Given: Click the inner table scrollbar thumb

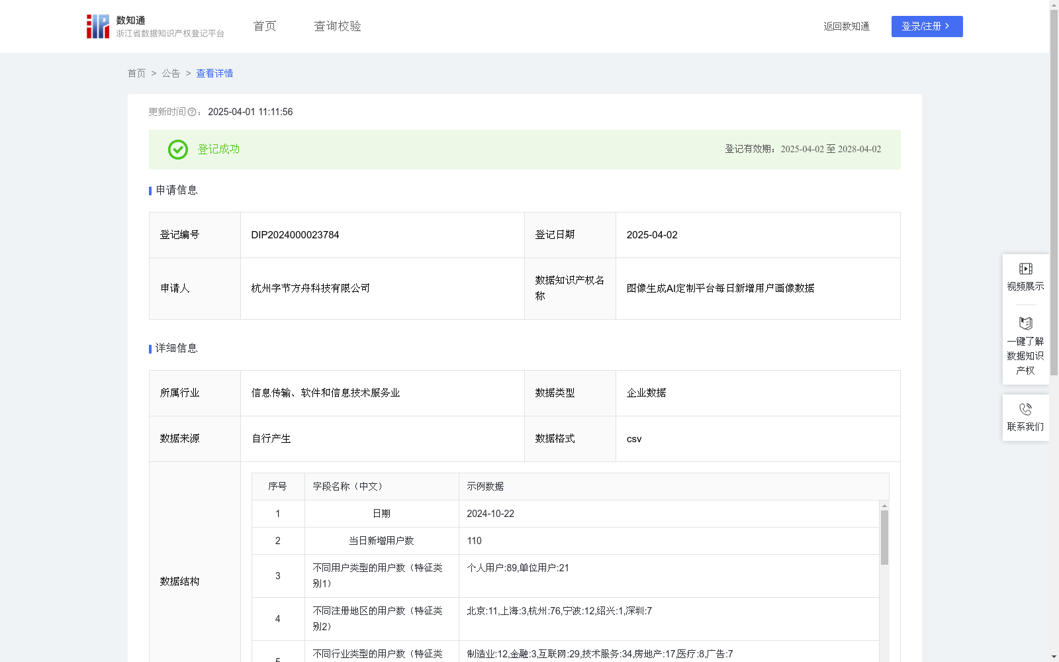Looking at the screenshot, I should pyautogui.click(x=884, y=538).
